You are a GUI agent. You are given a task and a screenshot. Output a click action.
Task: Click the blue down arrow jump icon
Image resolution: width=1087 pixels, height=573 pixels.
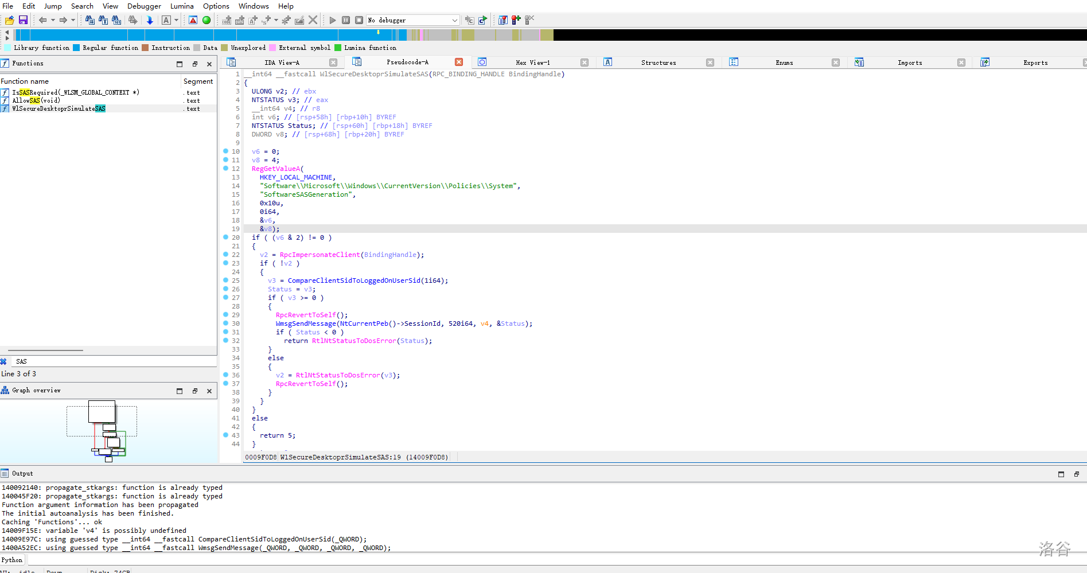coord(150,20)
